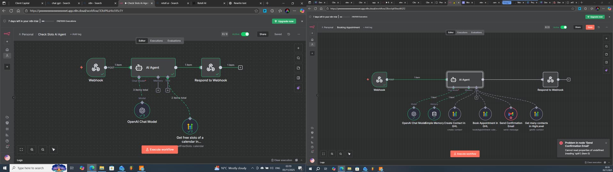The height and width of the screenshot is (172, 613).
Task: Toggle Active switch for Booking Appointment workflow
Action: tap(564, 27)
